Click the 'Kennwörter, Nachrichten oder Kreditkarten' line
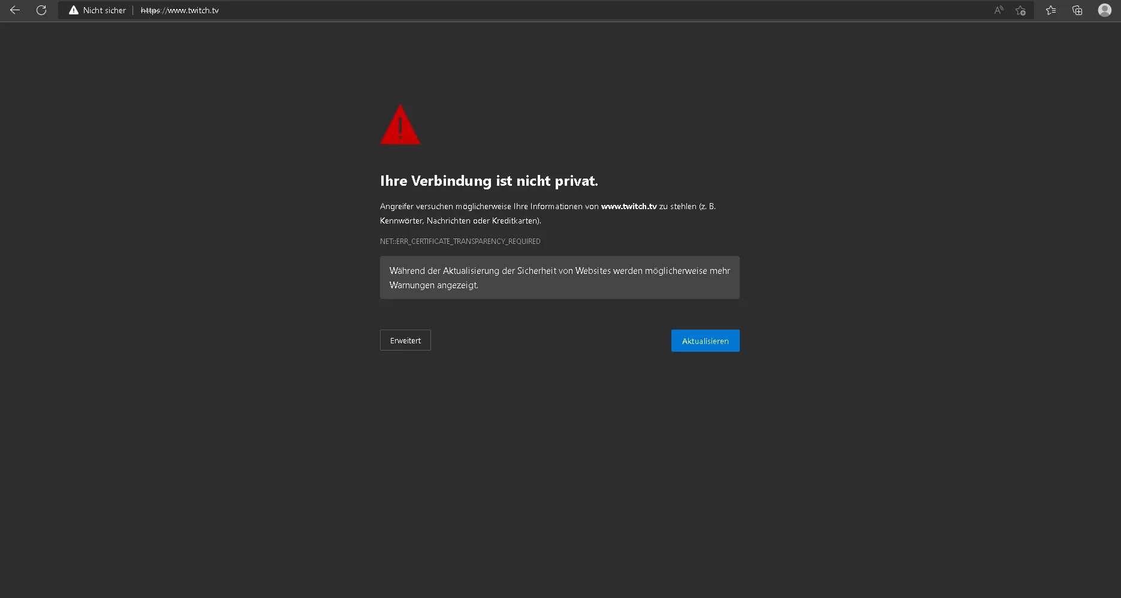This screenshot has width=1121, height=598. pos(460,221)
